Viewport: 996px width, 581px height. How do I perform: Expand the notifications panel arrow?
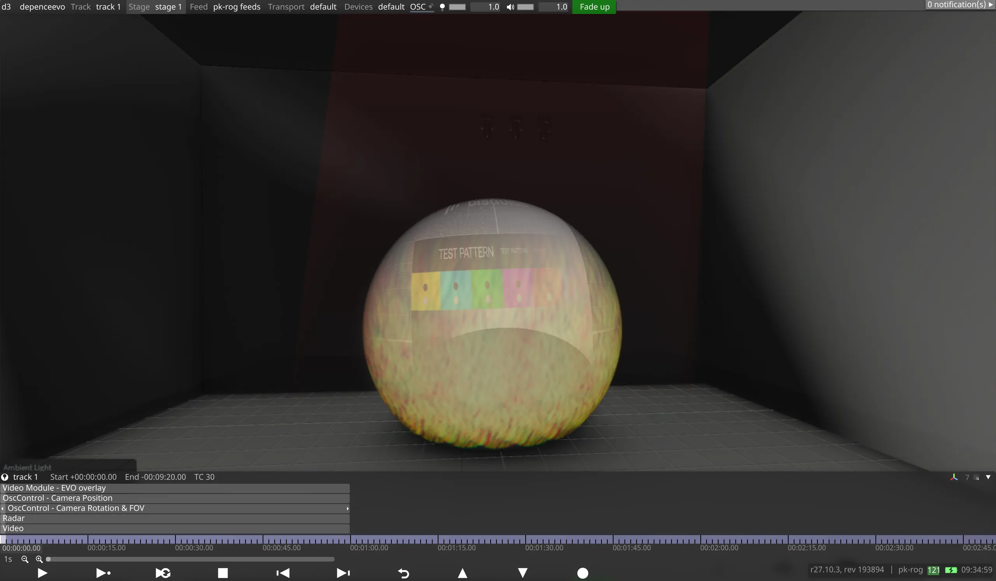[x=991, y=5]
